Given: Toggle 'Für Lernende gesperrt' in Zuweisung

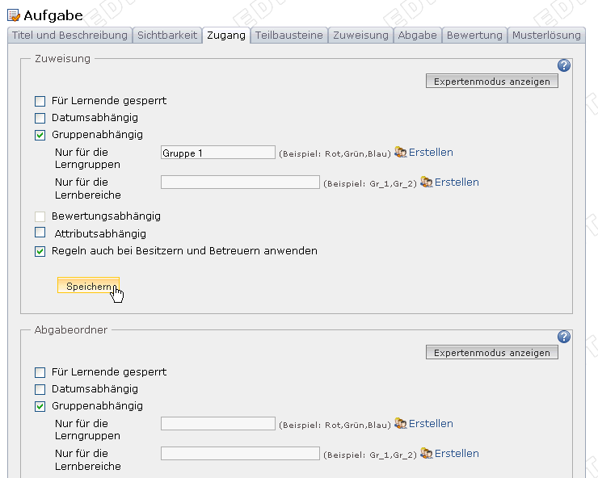Looking at the screenshot, I should click(x=40, y=102).
